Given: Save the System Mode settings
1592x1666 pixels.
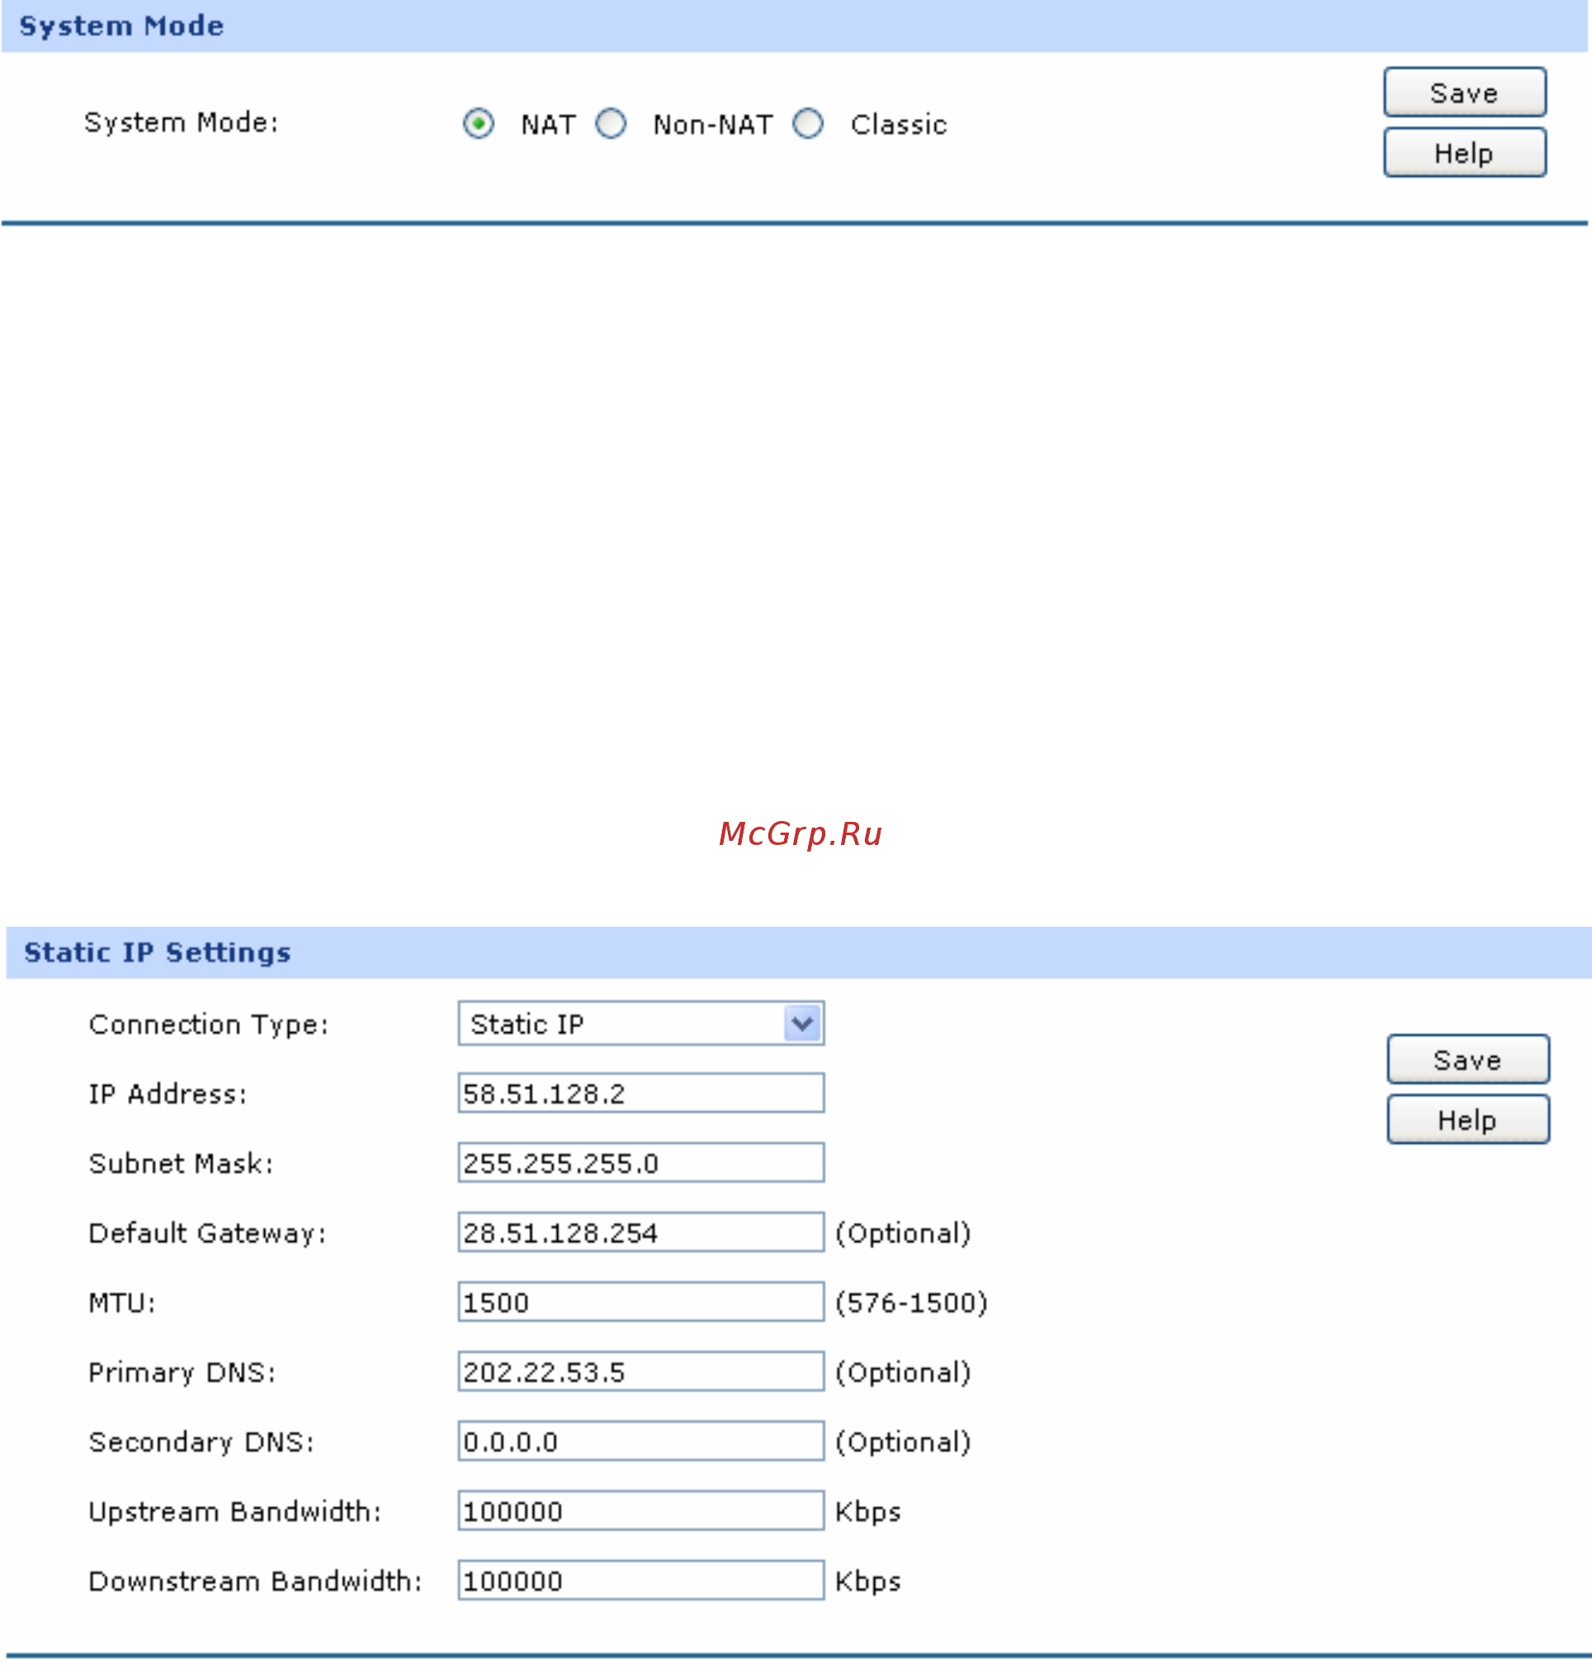Looking at the screenshot, I should [x=1465, y=92].
